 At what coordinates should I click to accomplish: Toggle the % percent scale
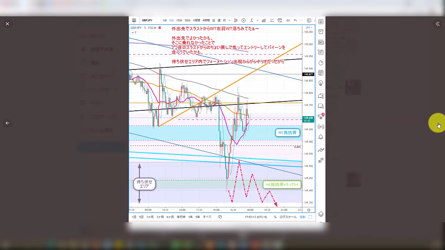point(275,217)
